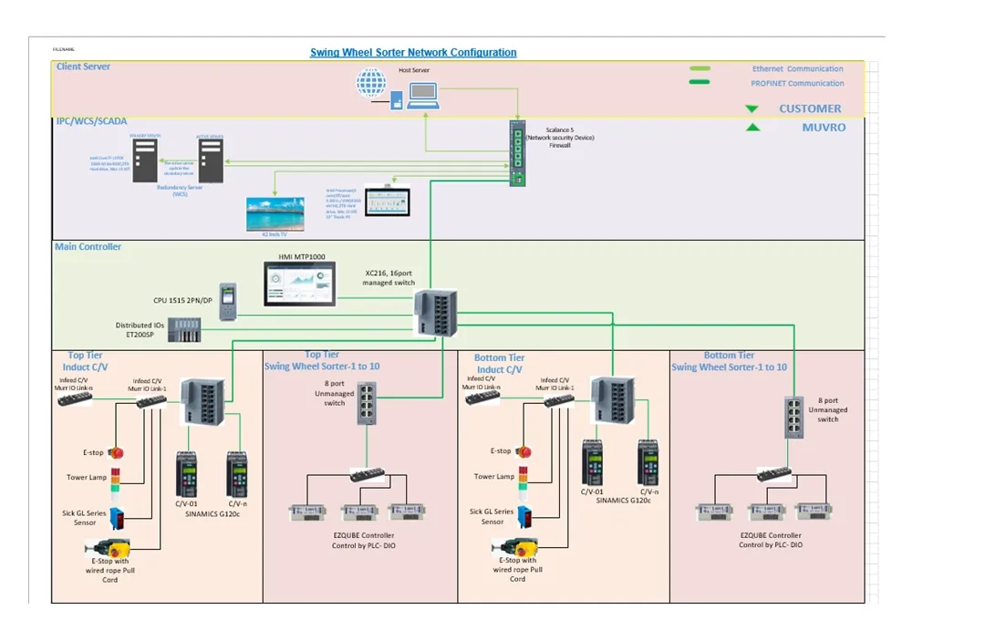
Task: Select Bottom Tier Murr IO Link-n module
Action: [x=482, y=398]
